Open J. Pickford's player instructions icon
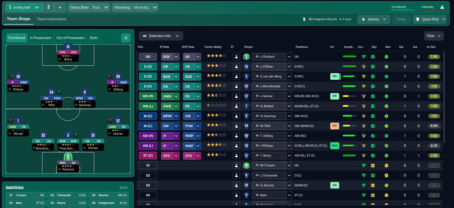The image size is (454, 208). (x=236, y=57)
